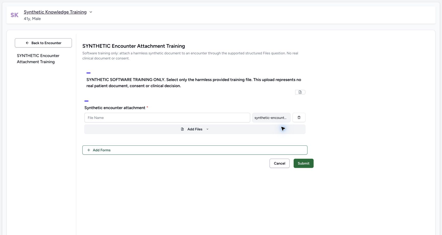Go back with Back to Encounter
The image size is (442, 235).
click(43, 43)
